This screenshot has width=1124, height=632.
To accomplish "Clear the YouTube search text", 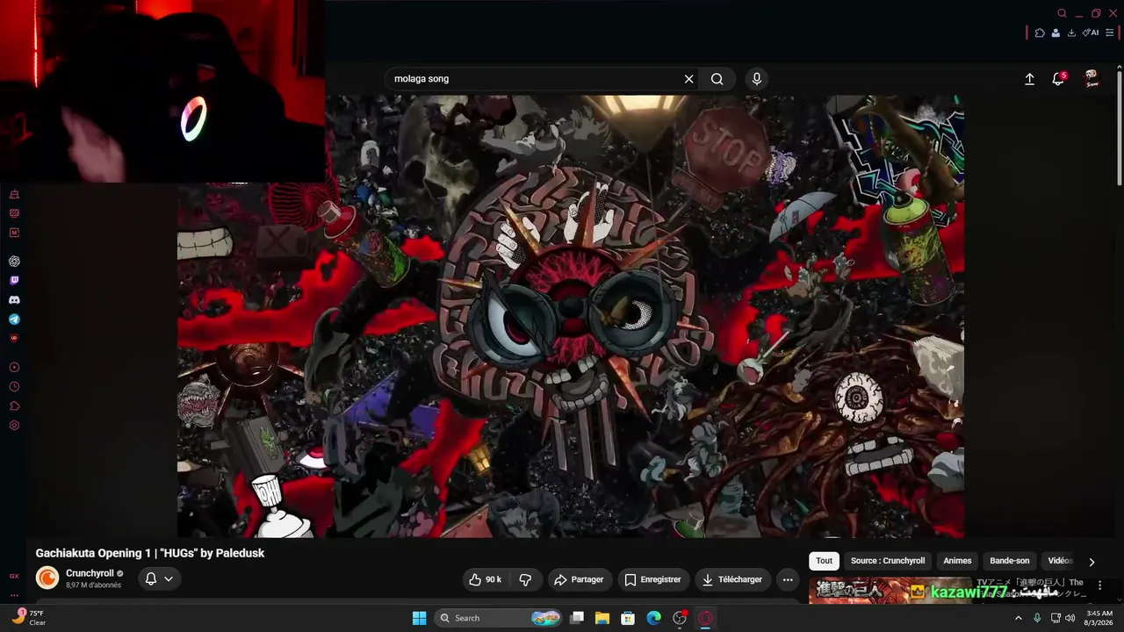I will (689, 79).
